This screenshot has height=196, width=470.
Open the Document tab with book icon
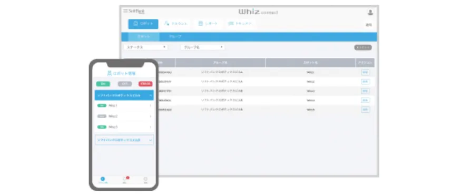click(240, 24)
